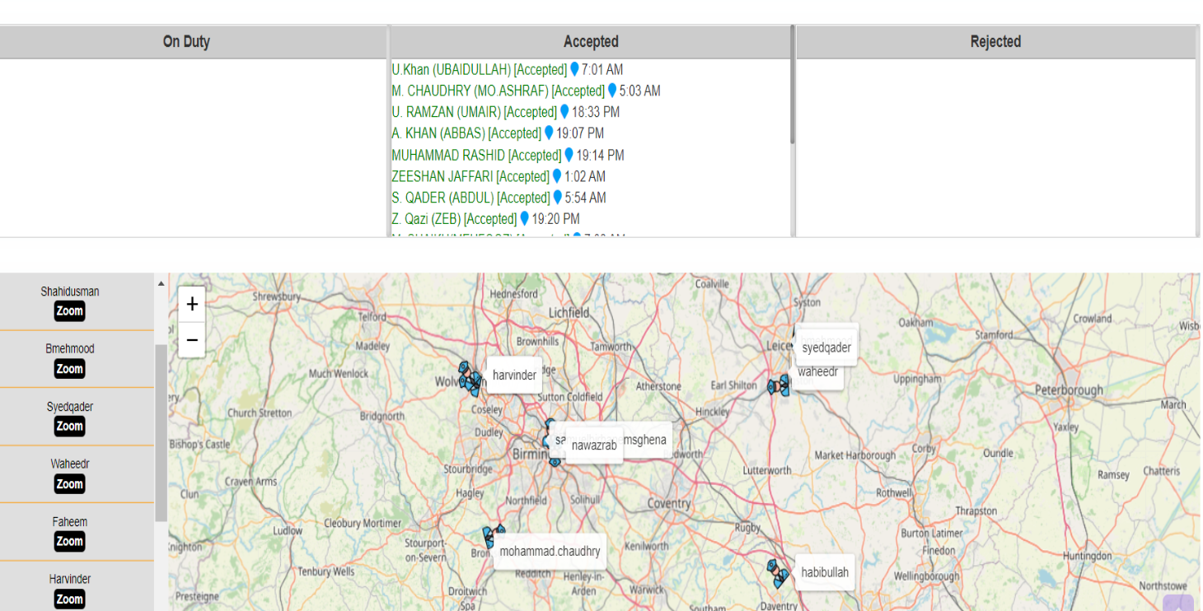Click Syedqader name in driver list
The image size is (1203, 611).
[70, 407]
